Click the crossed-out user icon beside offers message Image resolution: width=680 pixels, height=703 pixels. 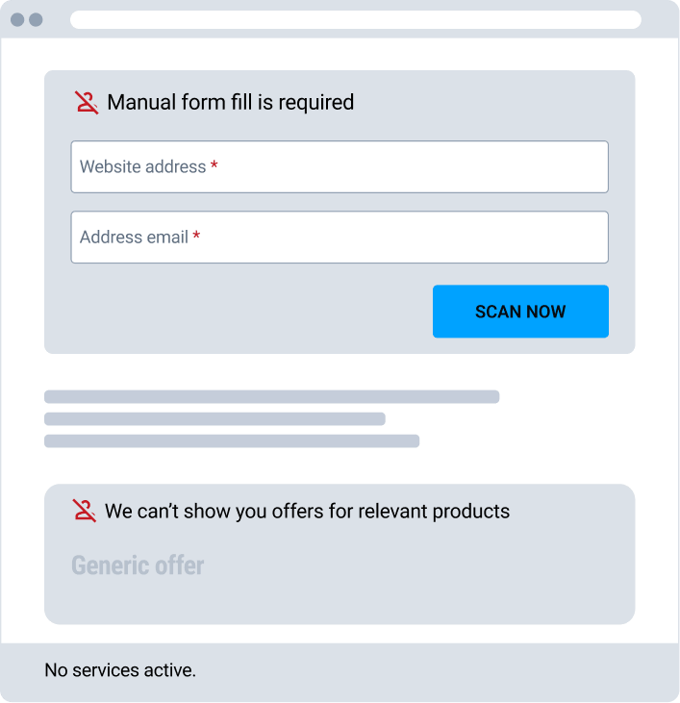[85, 511]
